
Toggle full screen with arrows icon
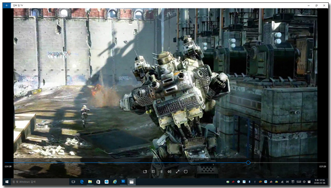click(177, 172)
